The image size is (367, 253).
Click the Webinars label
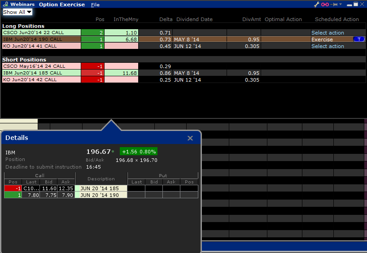[x=22, y=4]
